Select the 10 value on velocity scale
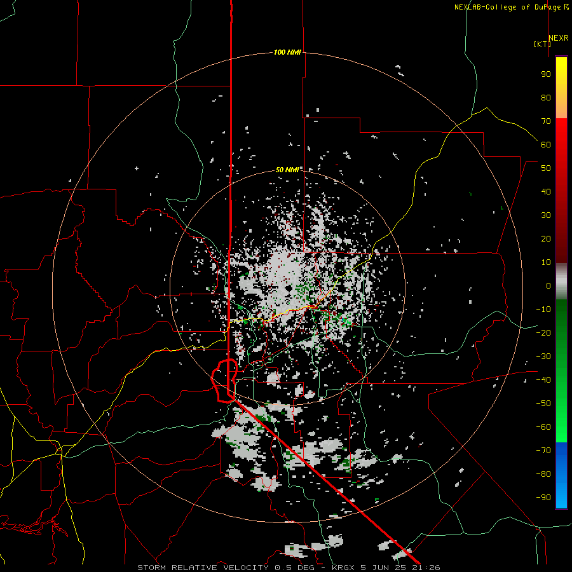Image resolution: width=572 pixels, height=572 pixels. point(546,262)
